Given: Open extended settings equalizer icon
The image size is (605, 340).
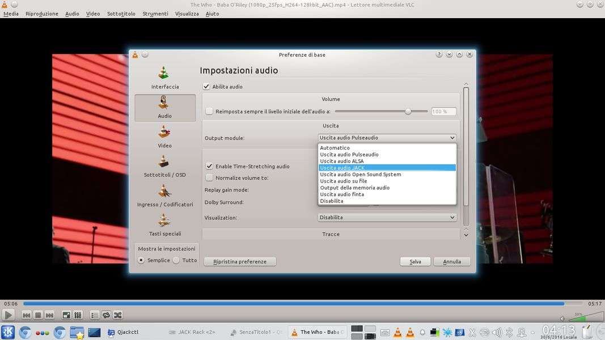Looking at the screenshot, I should pos(78,315).
